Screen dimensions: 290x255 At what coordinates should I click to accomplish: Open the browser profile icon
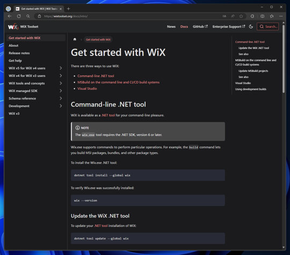(8, 9)
